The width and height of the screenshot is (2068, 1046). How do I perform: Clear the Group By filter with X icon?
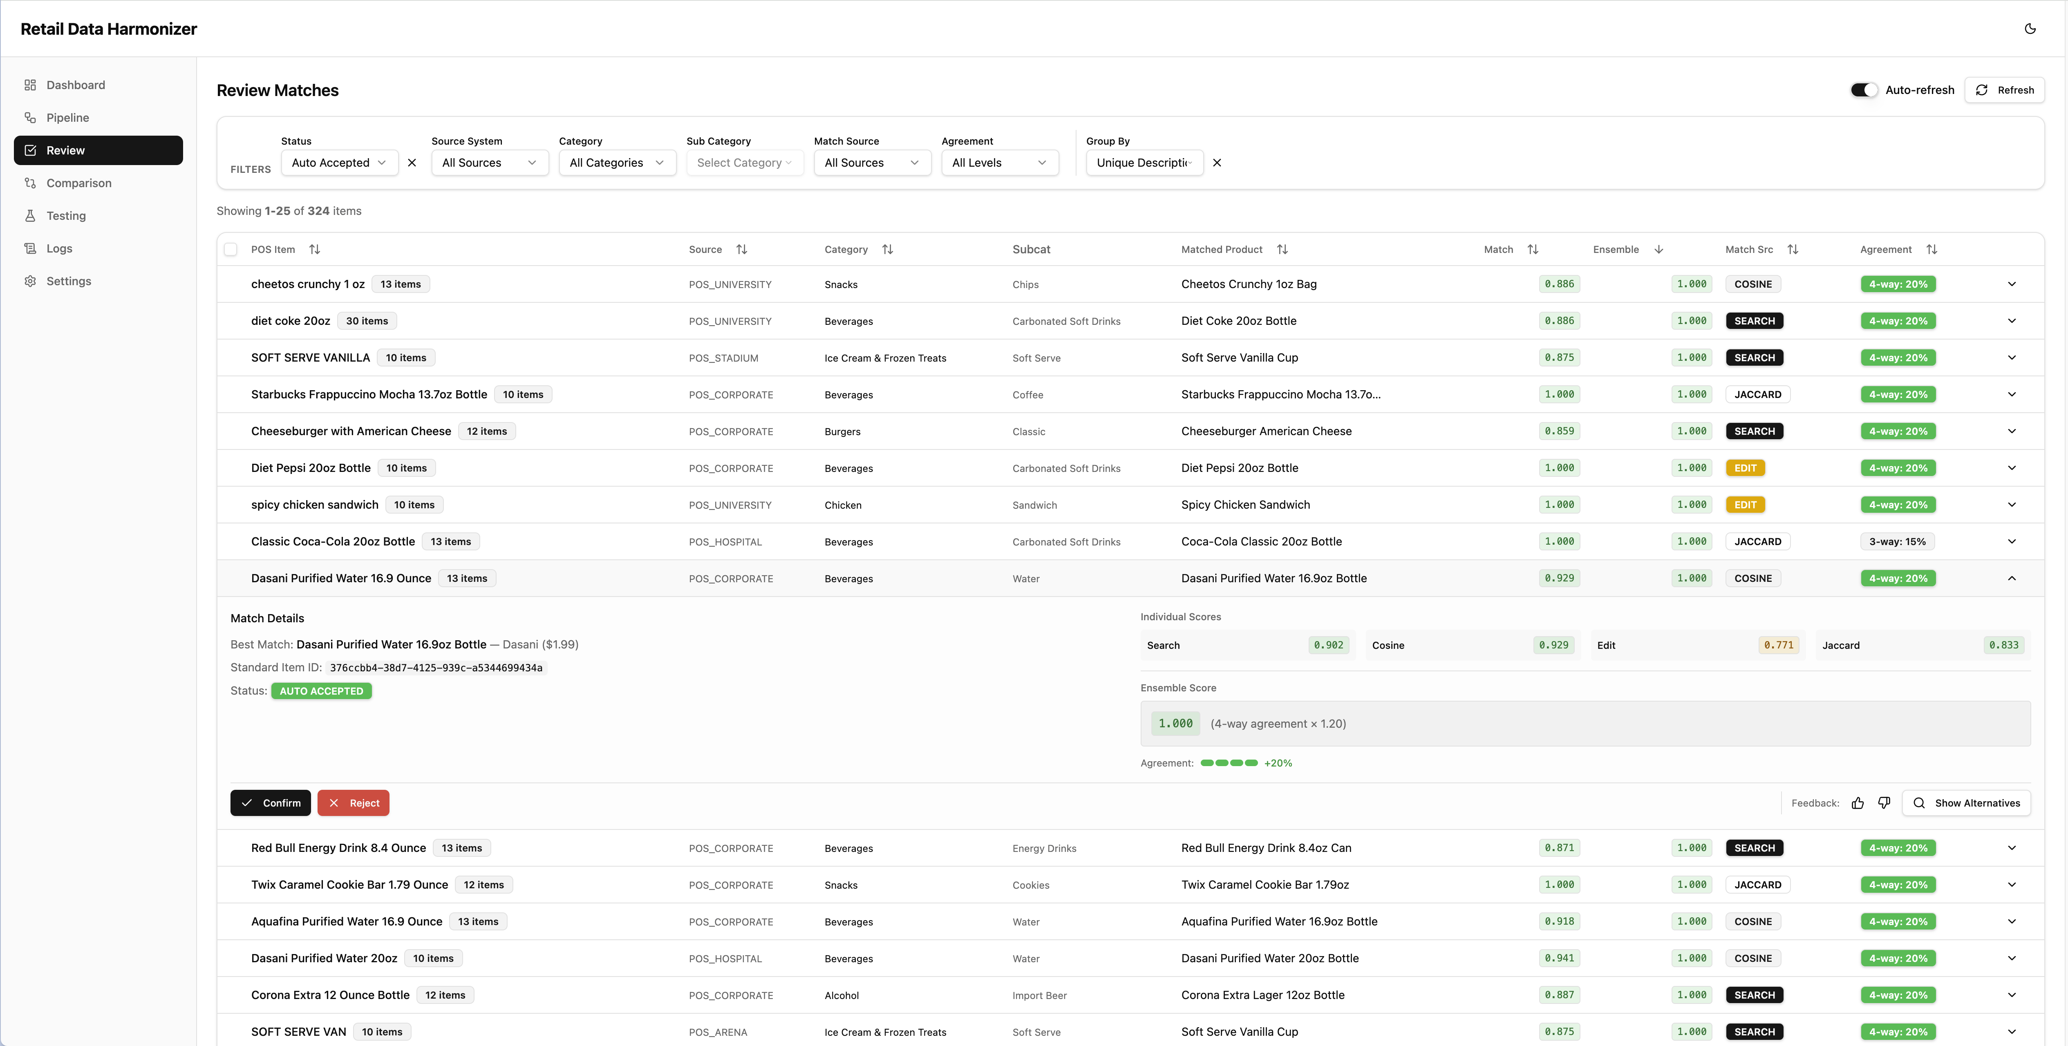[1217, 162]
